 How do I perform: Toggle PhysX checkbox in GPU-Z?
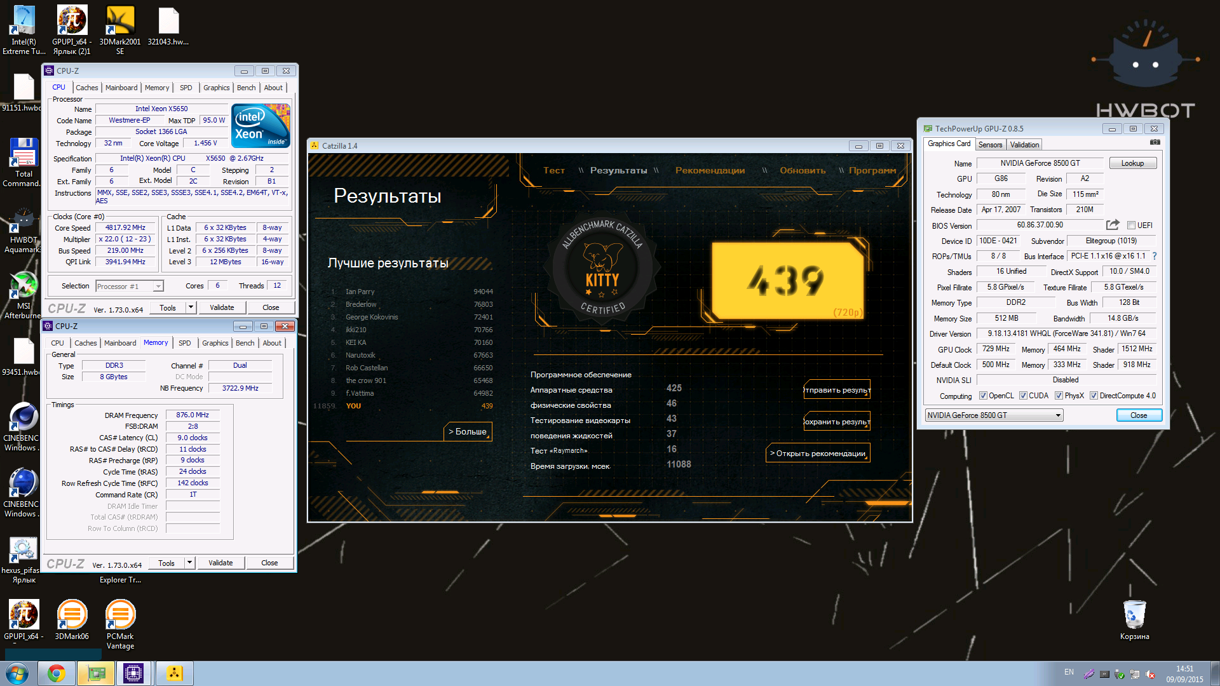(x=1059, y=396)
